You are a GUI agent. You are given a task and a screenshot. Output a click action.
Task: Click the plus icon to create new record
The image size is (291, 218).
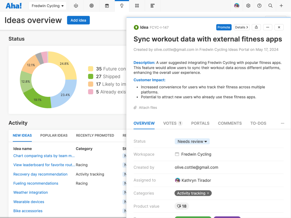(x=281, y=6)
